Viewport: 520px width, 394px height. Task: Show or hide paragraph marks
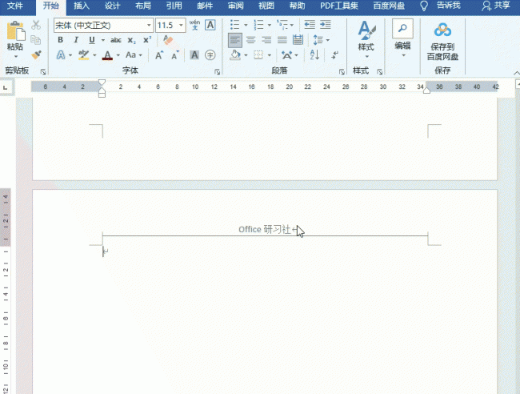click(334, 54)
